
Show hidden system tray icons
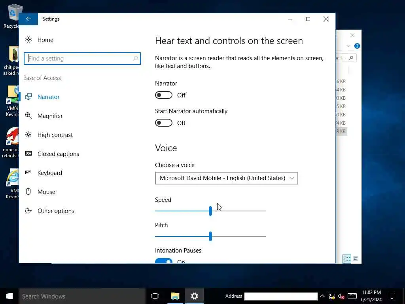[322, 296]
